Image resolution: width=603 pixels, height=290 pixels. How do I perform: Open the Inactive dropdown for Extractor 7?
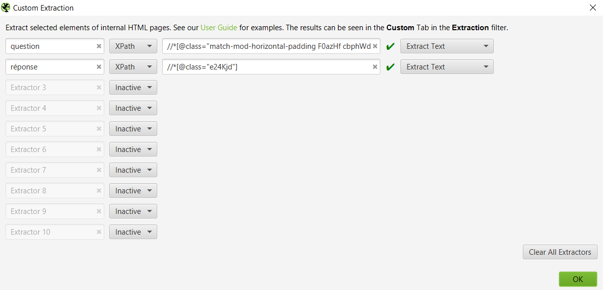click(133, 170)
